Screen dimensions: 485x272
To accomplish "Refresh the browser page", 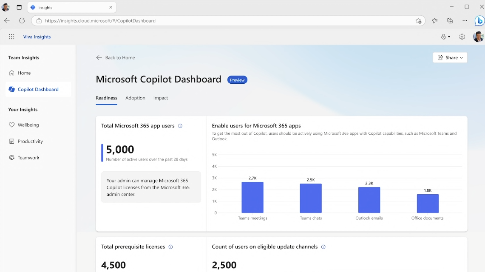I will tap(22, 21).
